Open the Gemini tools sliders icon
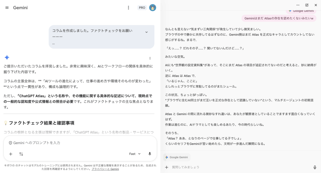The image size is (321, 173). (x=21, y=154)
